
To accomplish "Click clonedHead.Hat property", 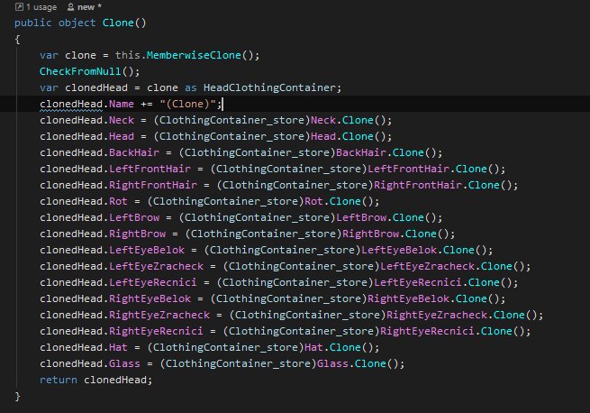I will click(118, 347).
